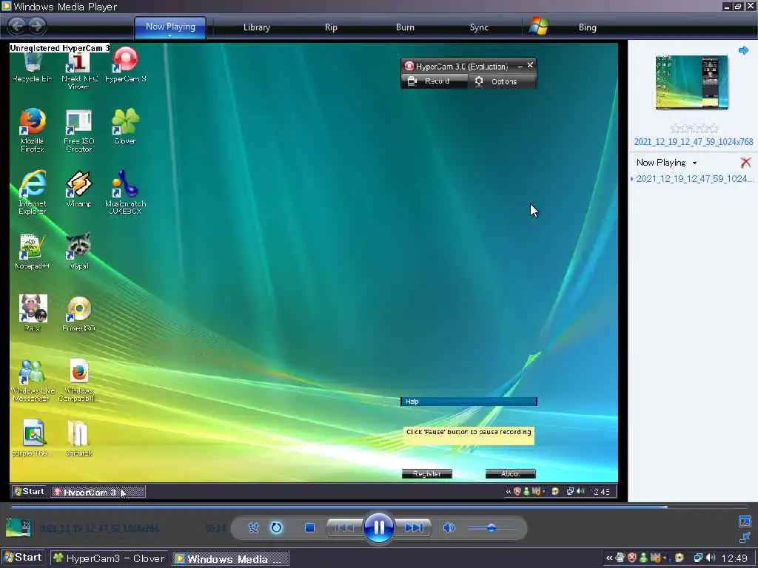Open the Rip tab
Screen dimensions: 758x568
point(331,27)
